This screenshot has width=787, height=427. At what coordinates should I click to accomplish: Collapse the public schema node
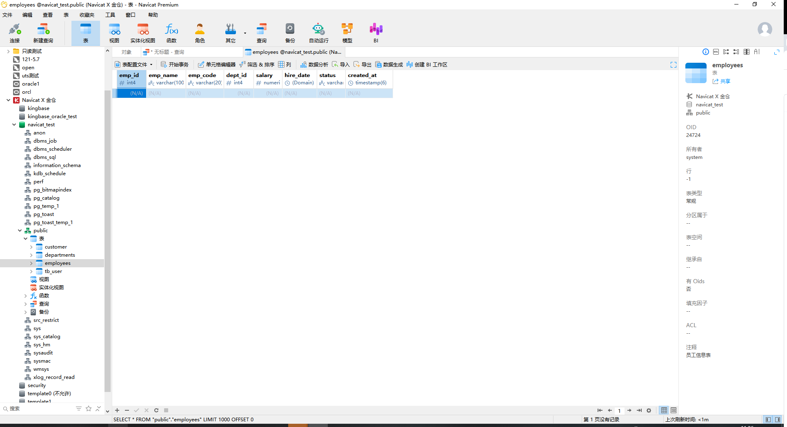[x=20, y=231]
